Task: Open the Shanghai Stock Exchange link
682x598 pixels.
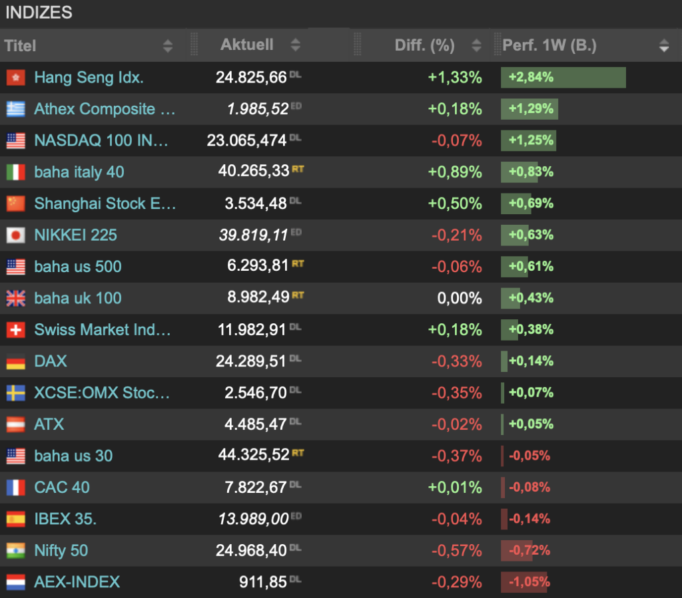Action: 105,204
